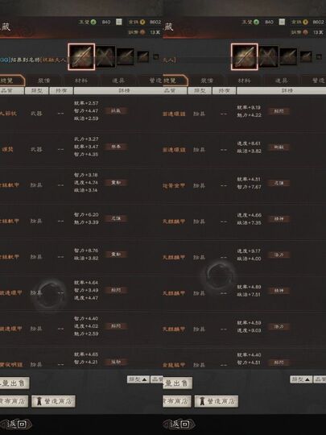Open 營造商店 shop button in left copy
The image size is (326, 435).
tap(53, 401)
